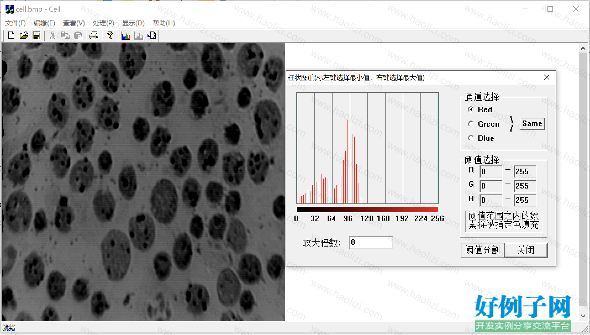
Task: Click the 放大倍数 magnification input field
Action: (x=371, y=242)
